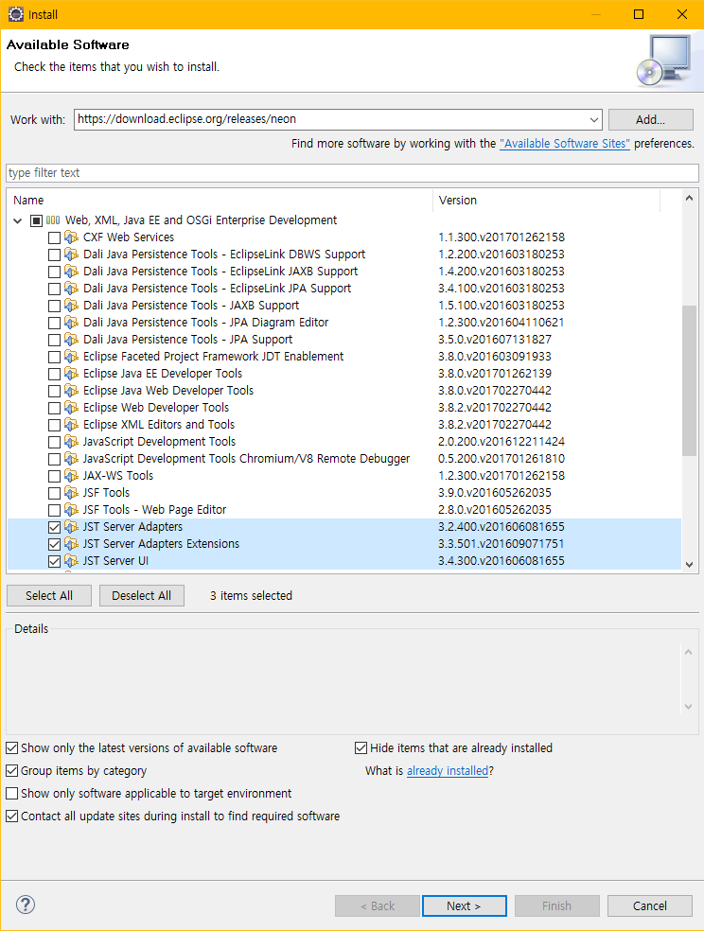
Task: Open the Work with dropdown arrow
Action: [593, 119]
